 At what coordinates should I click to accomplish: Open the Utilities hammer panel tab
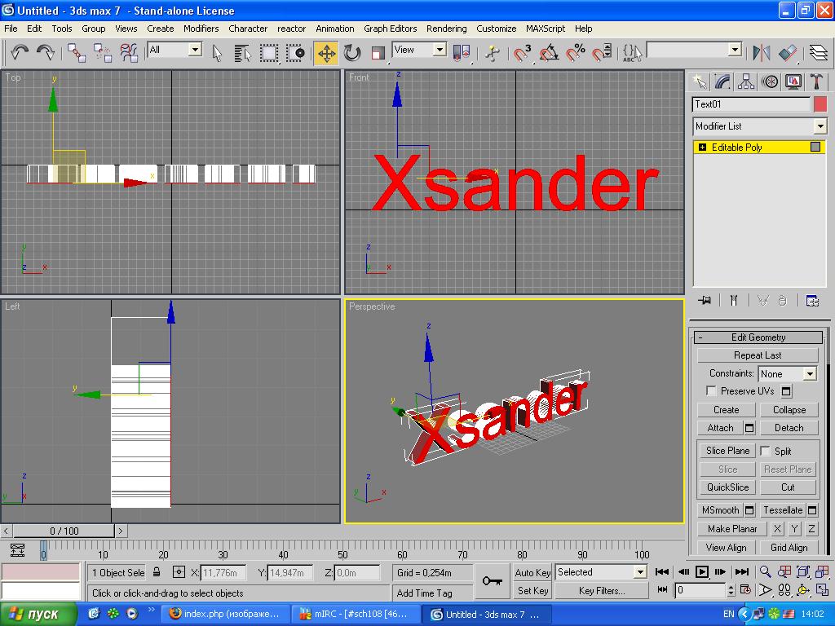click(x=816, y=82)
